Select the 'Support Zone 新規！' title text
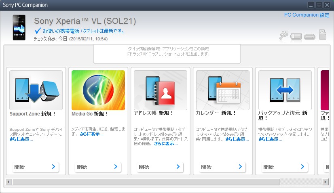 coord(32,114)
